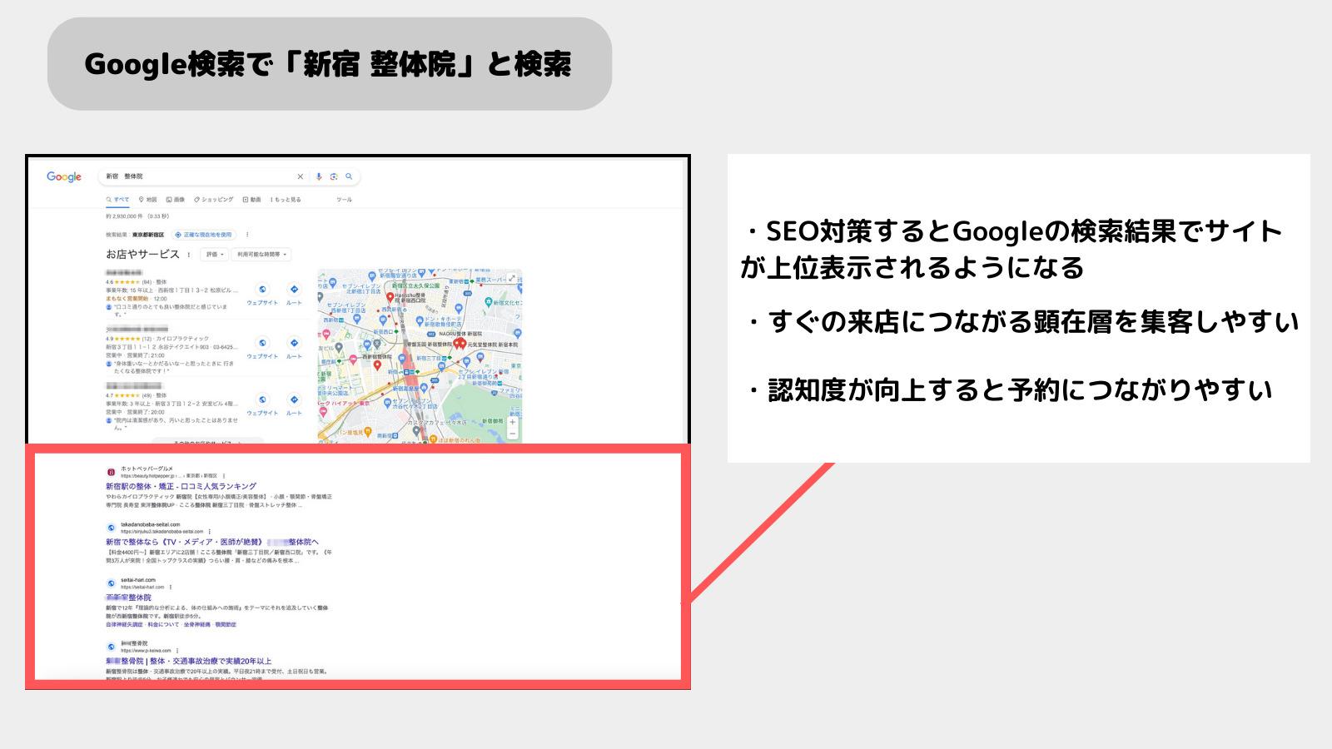
Task: Open the 利用可能な時間帯 filter dropdown
Action: coord(261,253)
